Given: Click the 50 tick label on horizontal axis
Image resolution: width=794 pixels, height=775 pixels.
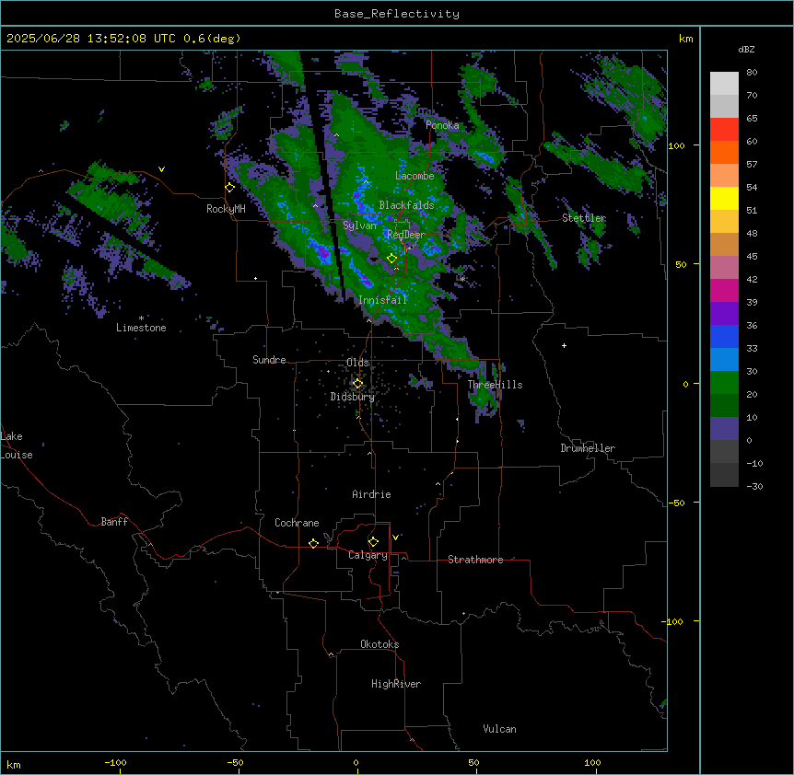Looking at the screenshot, I should point(473,762).
